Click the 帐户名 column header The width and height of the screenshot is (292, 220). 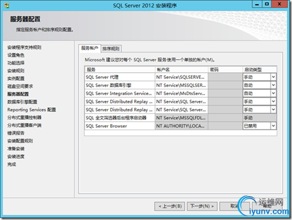pyautogui.click(x=182, y=70)
